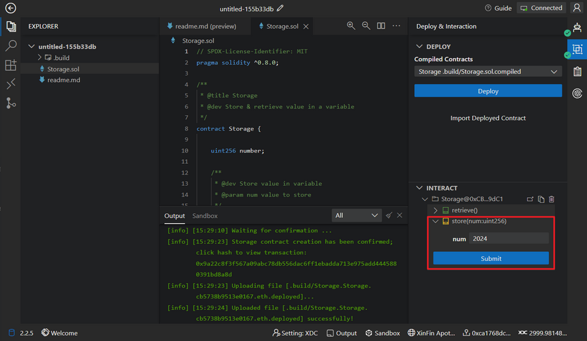The image size is (587, 341).
Task: Submit the store function call
Action: (x=491, y=258)
